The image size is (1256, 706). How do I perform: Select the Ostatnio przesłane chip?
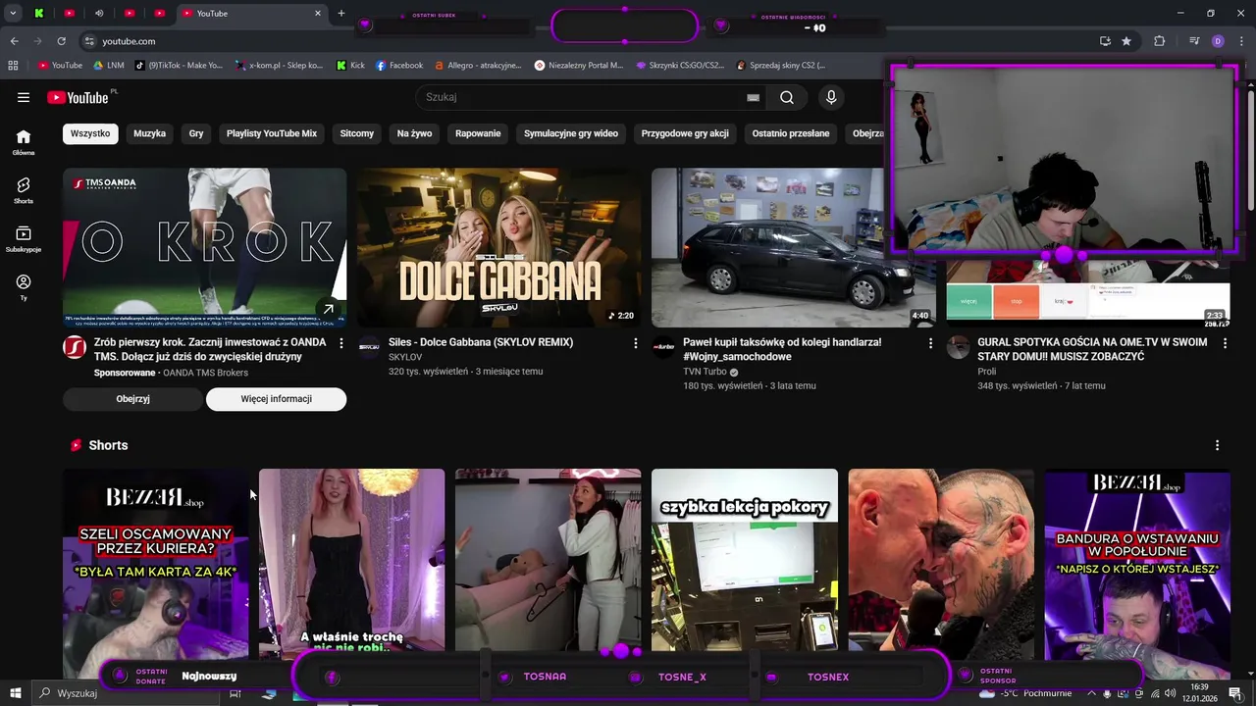click(x=791, y=133)
